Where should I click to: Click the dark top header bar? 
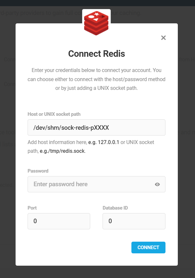click(x=97, y=3)
